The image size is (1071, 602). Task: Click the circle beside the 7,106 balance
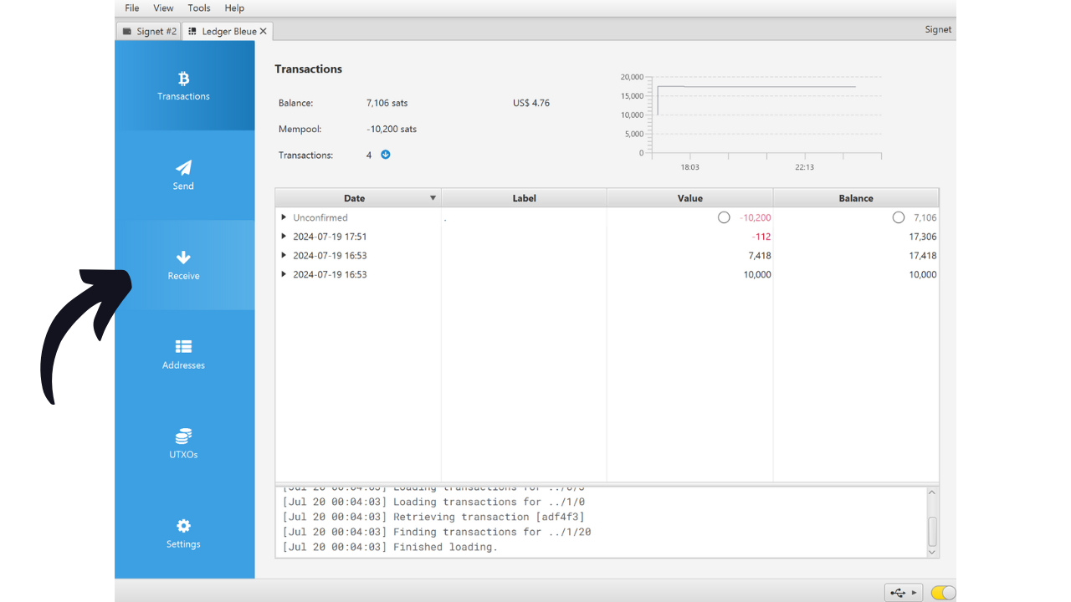[899, 217]
